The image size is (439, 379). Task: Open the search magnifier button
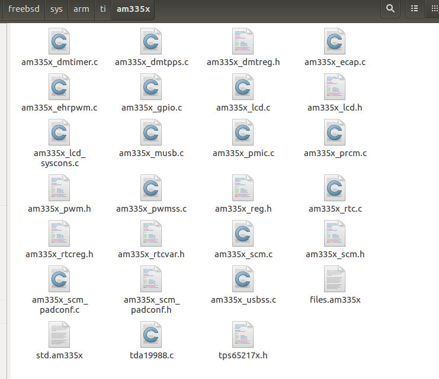(x=390, y=9)
